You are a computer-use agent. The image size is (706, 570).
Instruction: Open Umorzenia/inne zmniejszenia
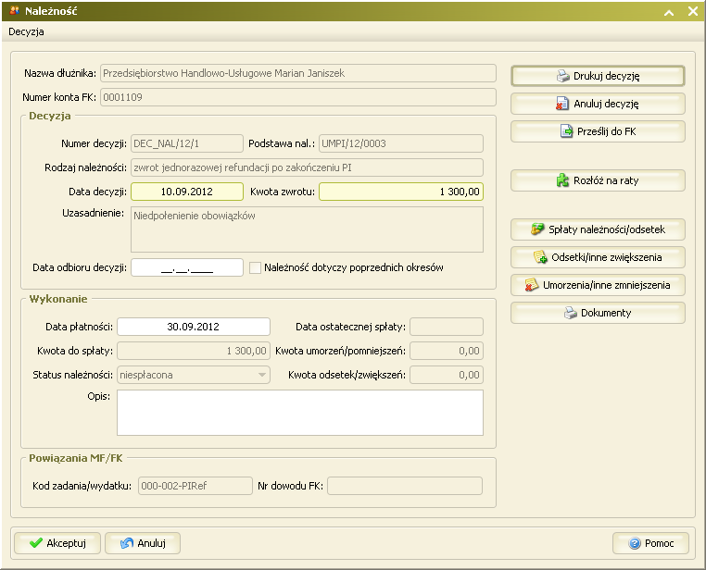click(598, 285)
